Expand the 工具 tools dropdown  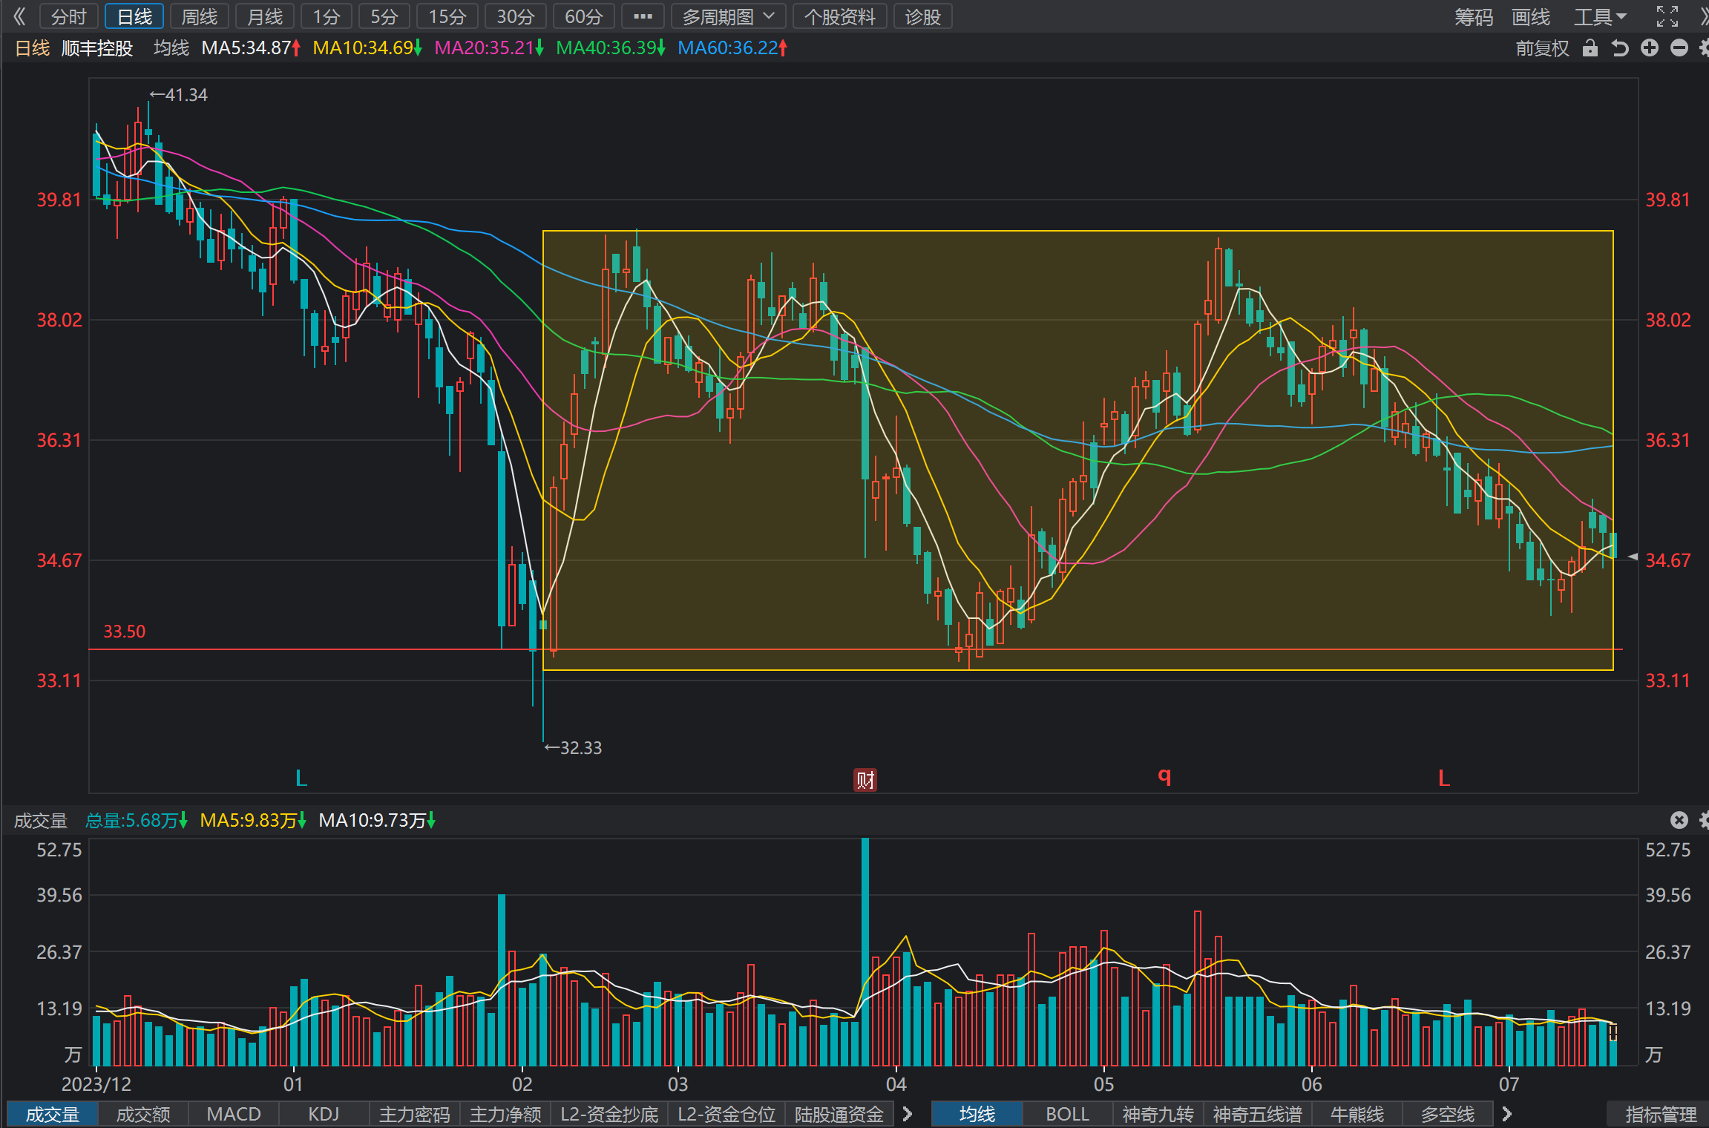click(x=1600, y=16)
